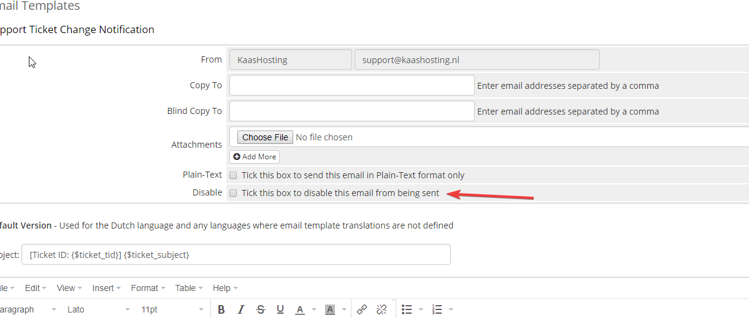Screen dimensions: 749x318
Task: Click into the Copy To field
Action: 351,85
